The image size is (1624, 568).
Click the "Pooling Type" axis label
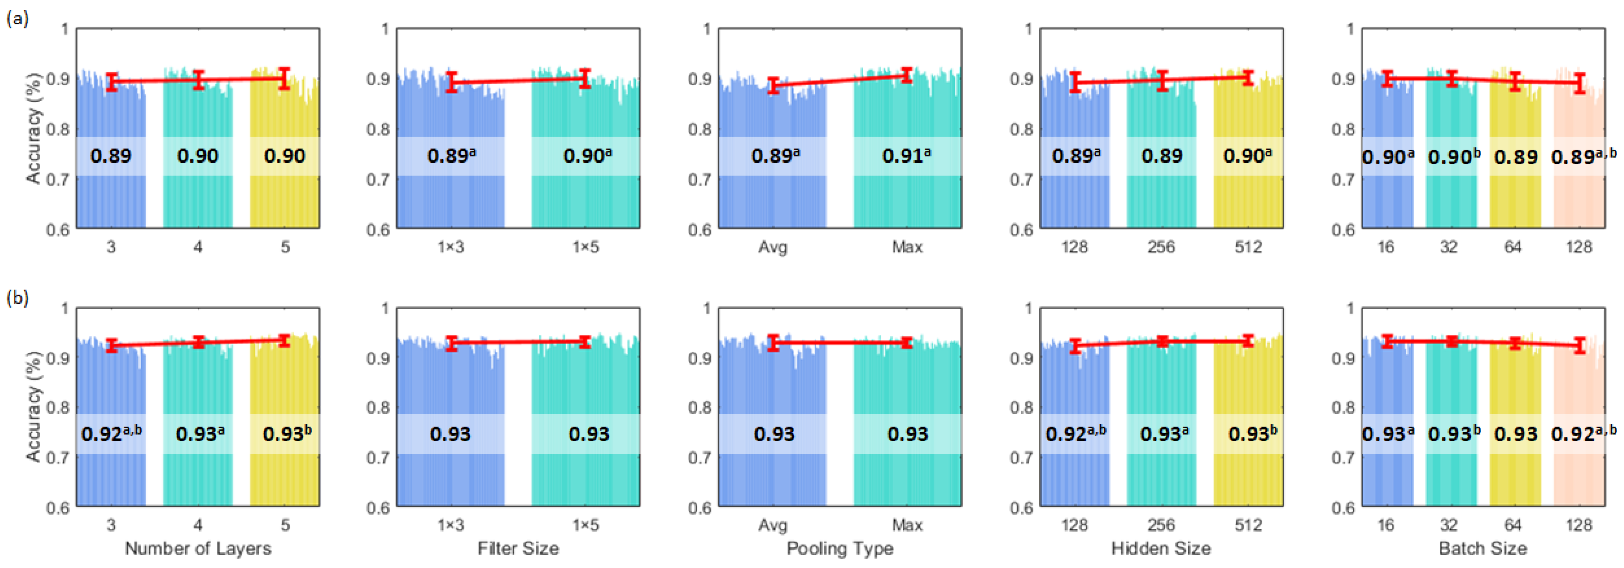tap(840, 549)
